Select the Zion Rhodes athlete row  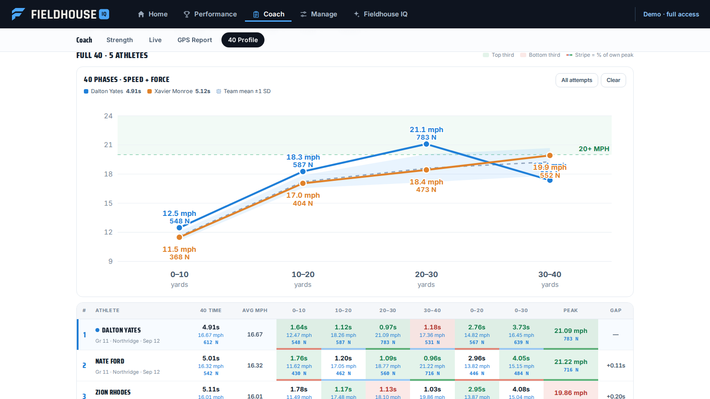(x=355, y=391)
